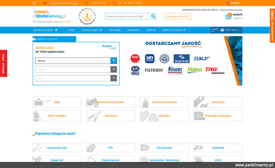Open the Oleje menu item

[x=72, y=30]
